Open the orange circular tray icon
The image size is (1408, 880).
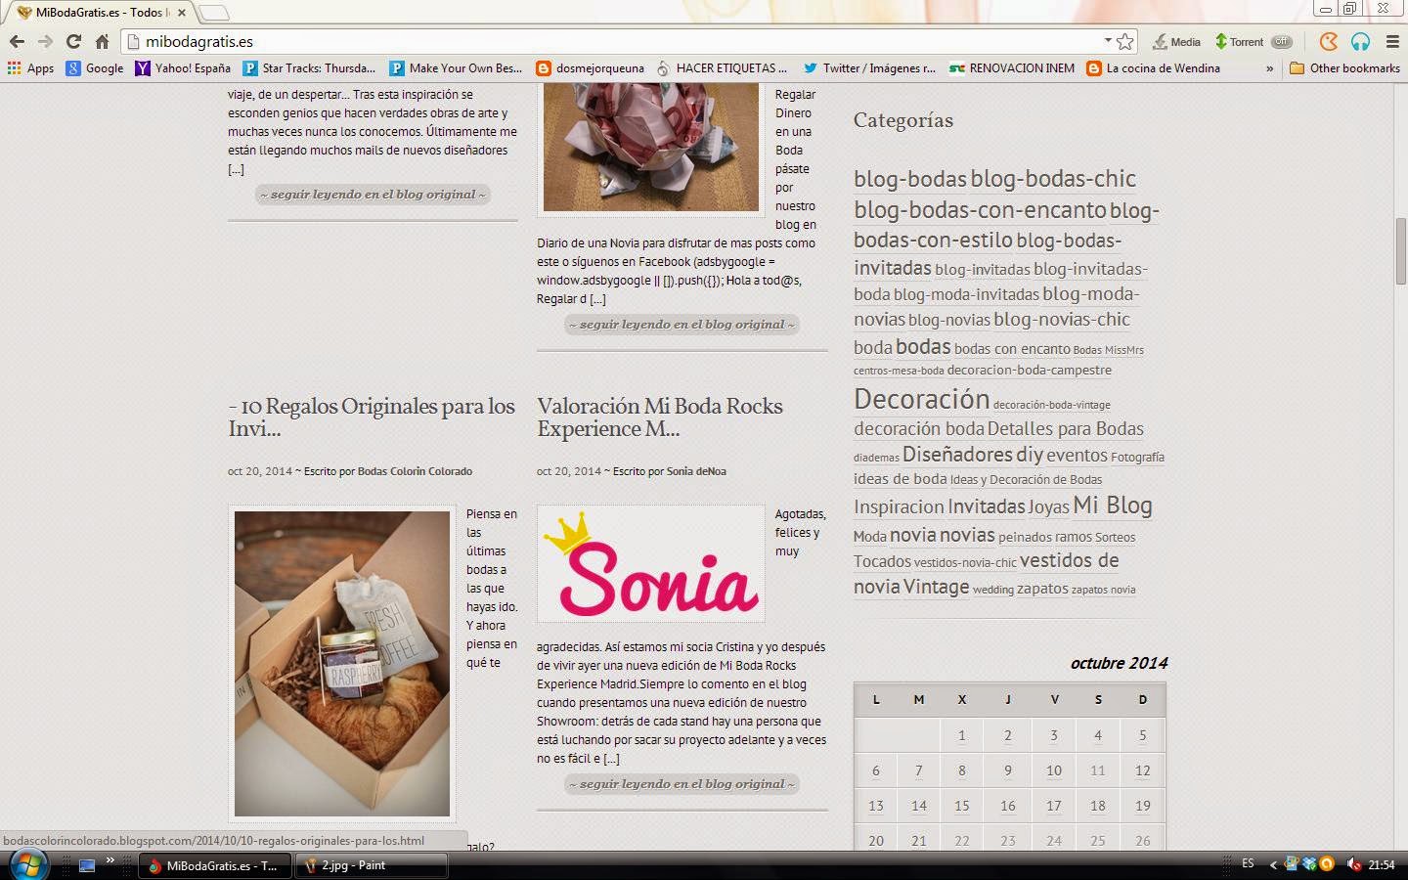(1326, 863)
